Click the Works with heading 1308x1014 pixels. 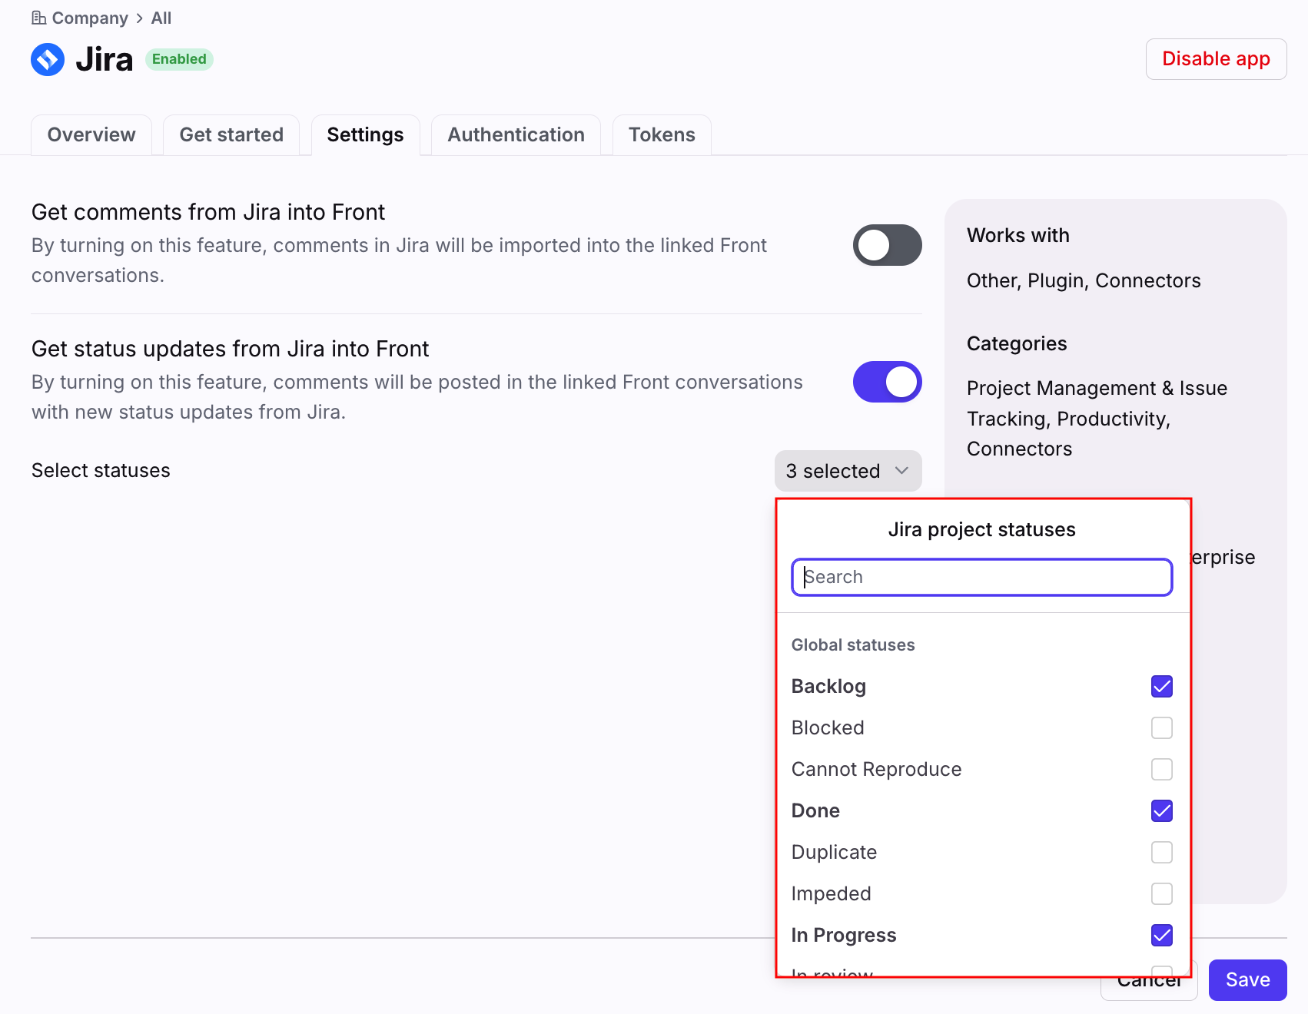coord(1018,235)
